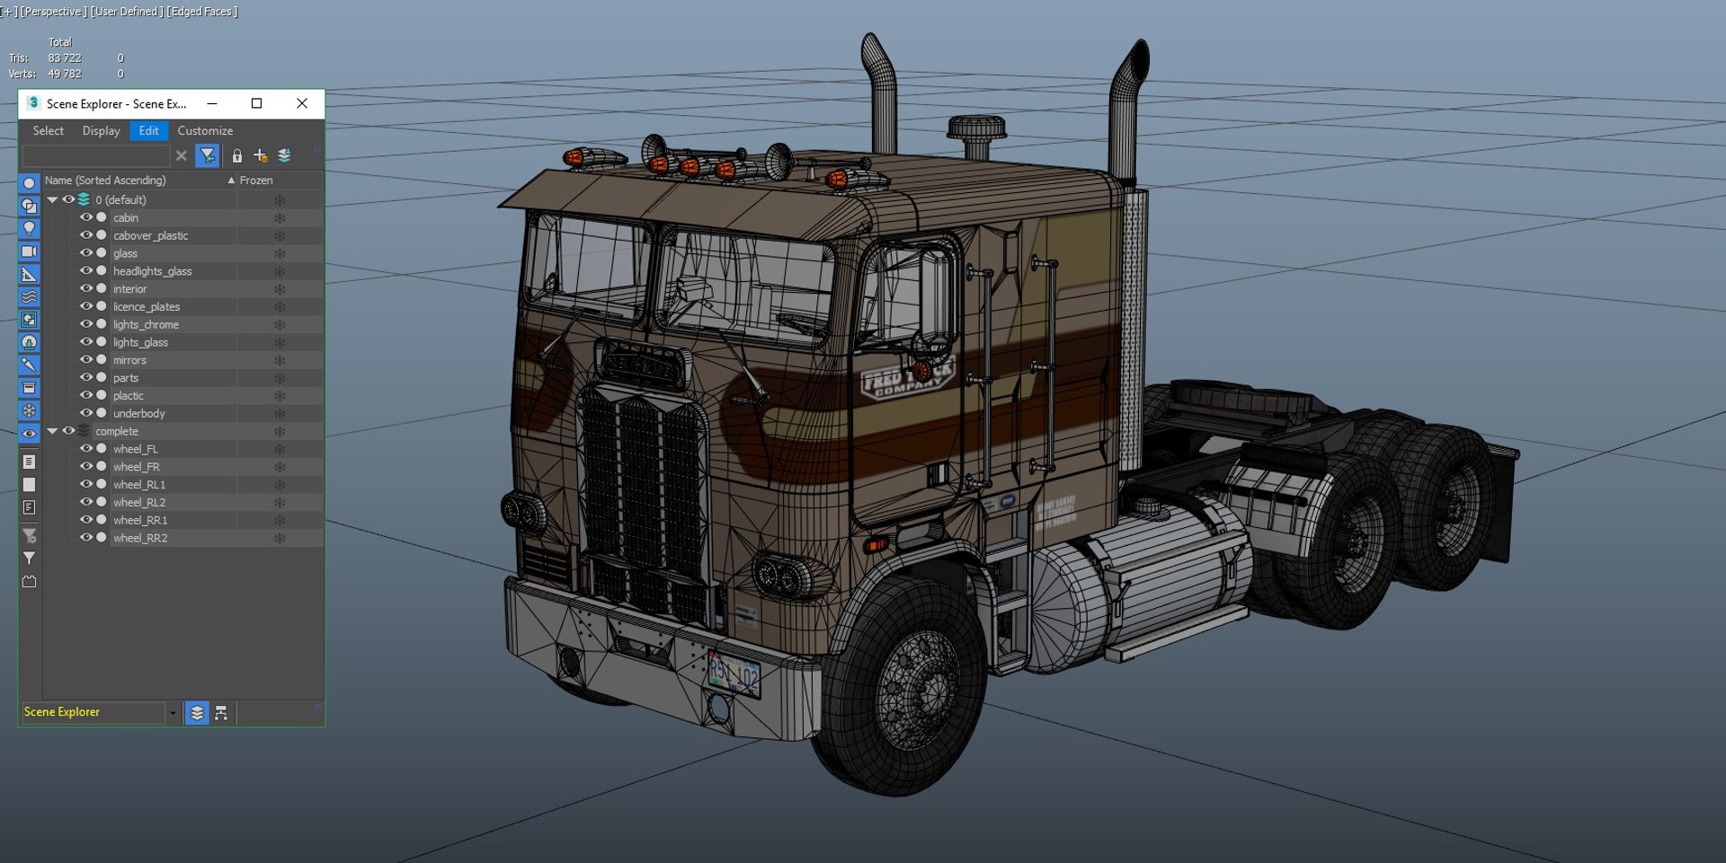Image resolution: width=1726 pixels, height=863 pixels.
Task: Sort by Name column header
Action: point(139,181)
